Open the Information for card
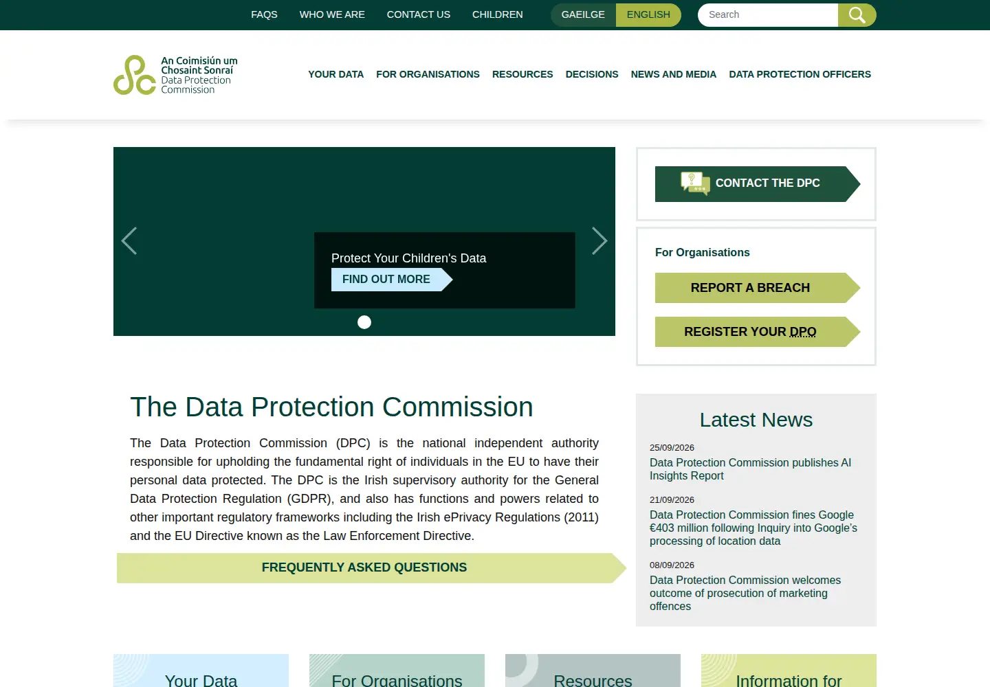990x687 pixels. 789,671
